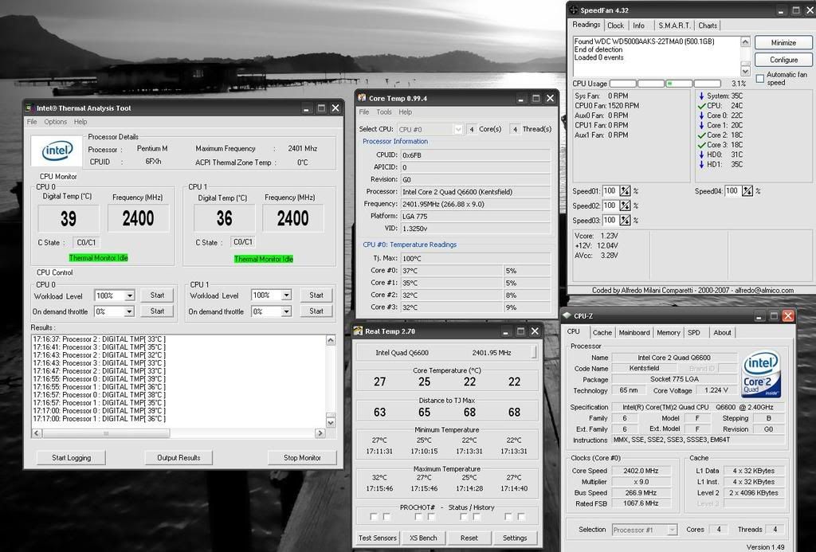Viewport: 816px width, 552px height.
Task: Click the Speed04 value field in SpeedFan
Action: point(733,191)
